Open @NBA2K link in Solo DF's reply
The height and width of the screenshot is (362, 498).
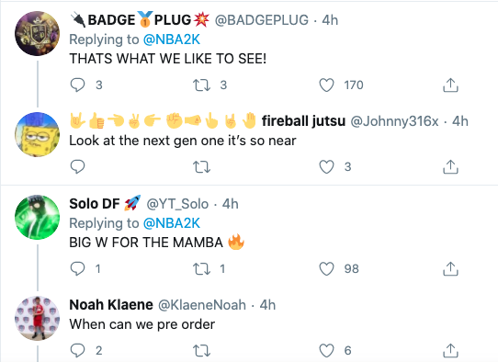click(172, 223)
